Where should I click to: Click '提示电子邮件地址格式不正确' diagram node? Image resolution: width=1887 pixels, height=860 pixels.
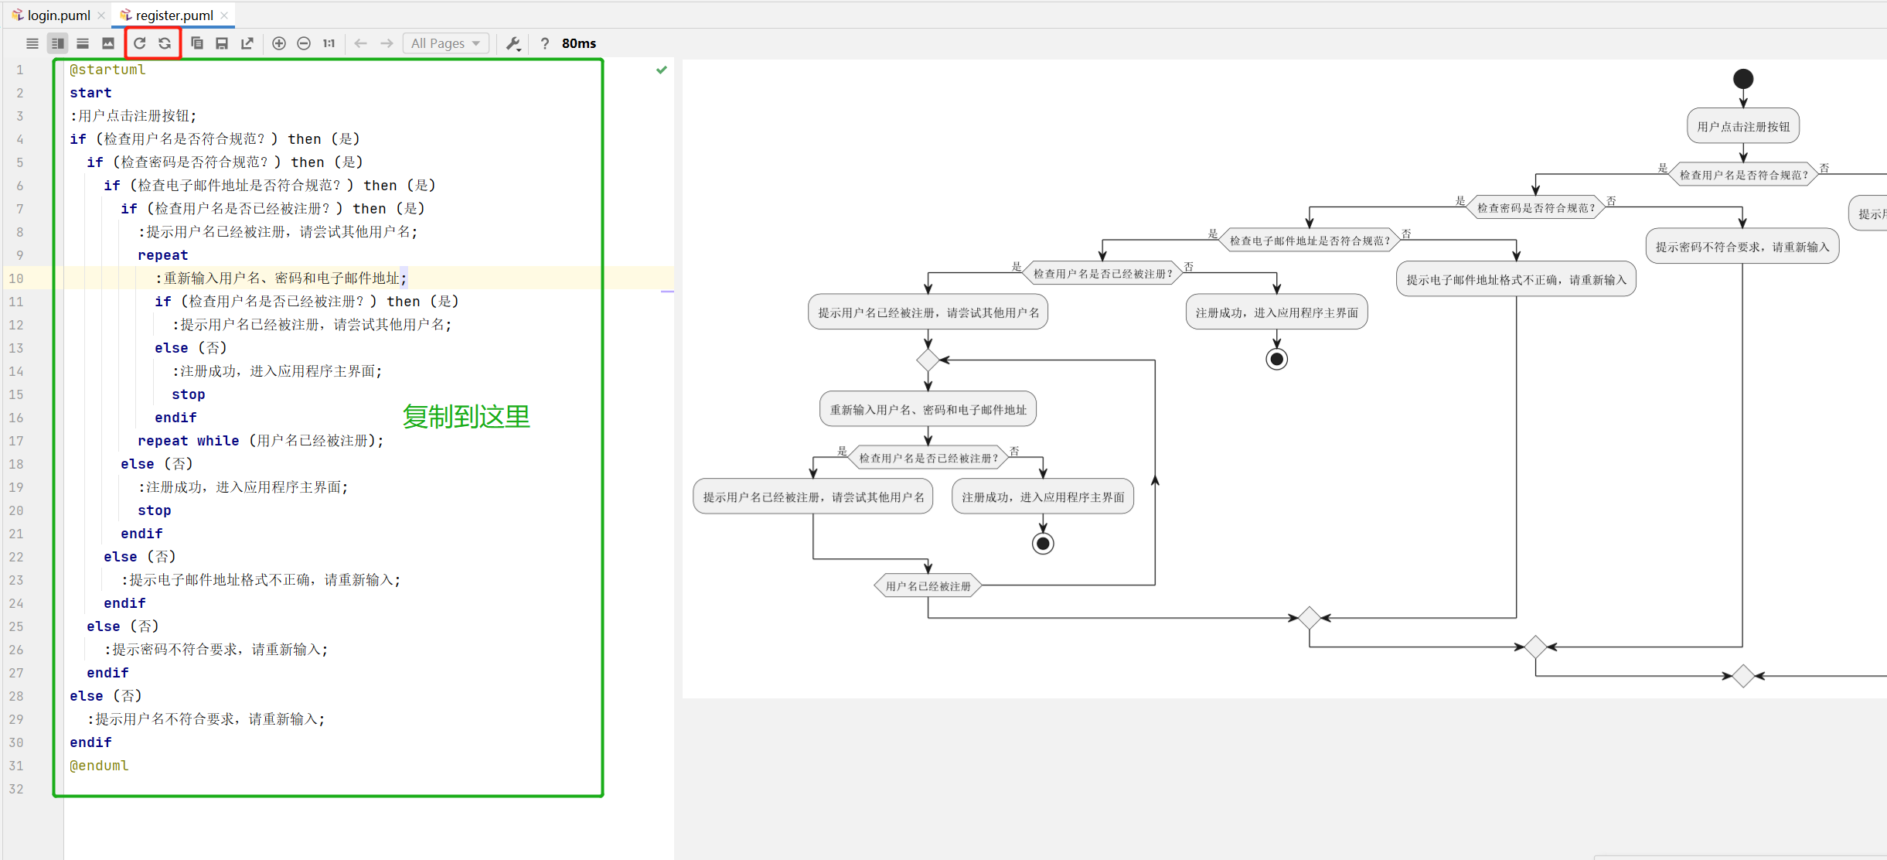1516,279
